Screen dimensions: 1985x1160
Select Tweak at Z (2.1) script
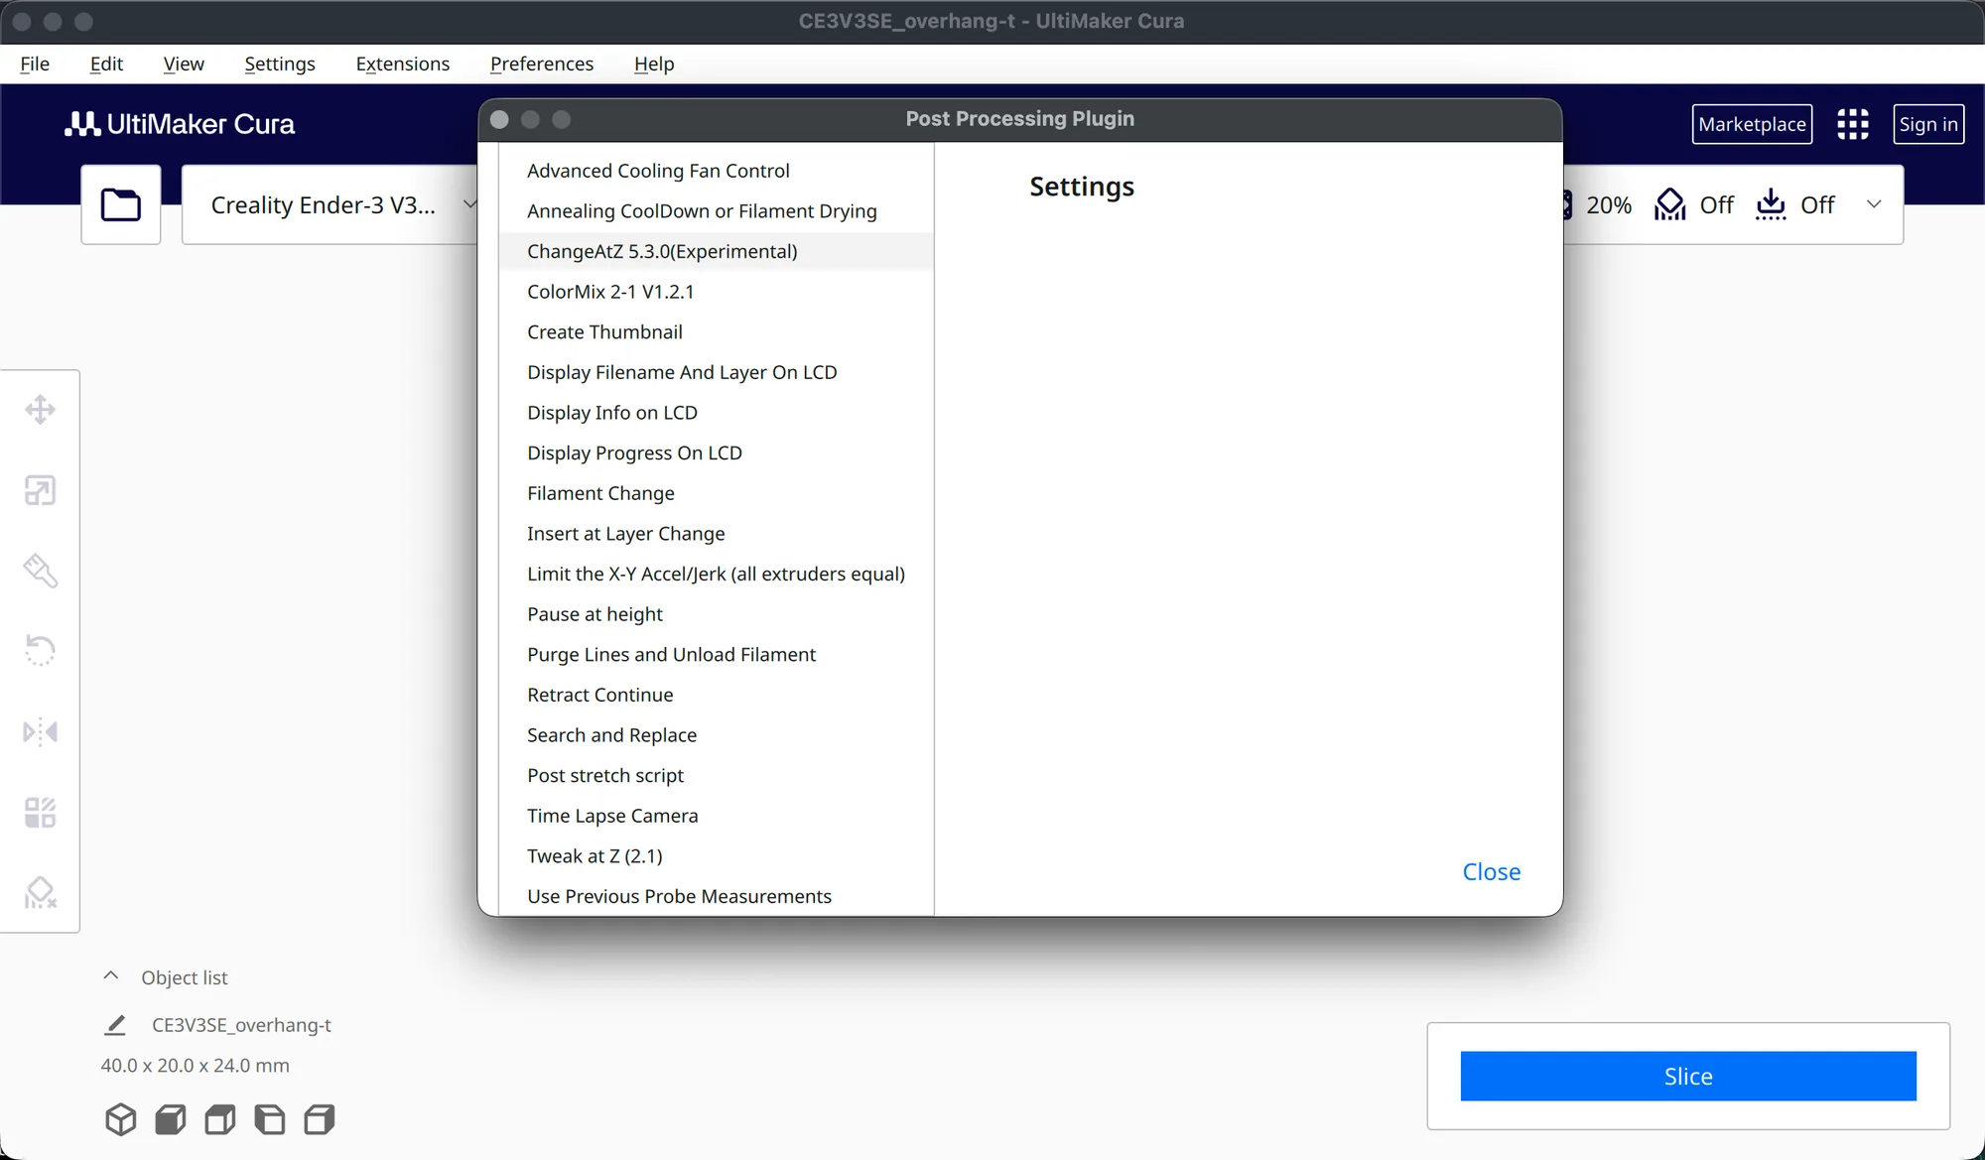(716, 856)
